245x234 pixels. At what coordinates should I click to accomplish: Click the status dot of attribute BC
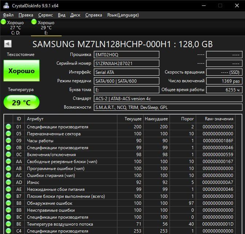tap(8, 217)
